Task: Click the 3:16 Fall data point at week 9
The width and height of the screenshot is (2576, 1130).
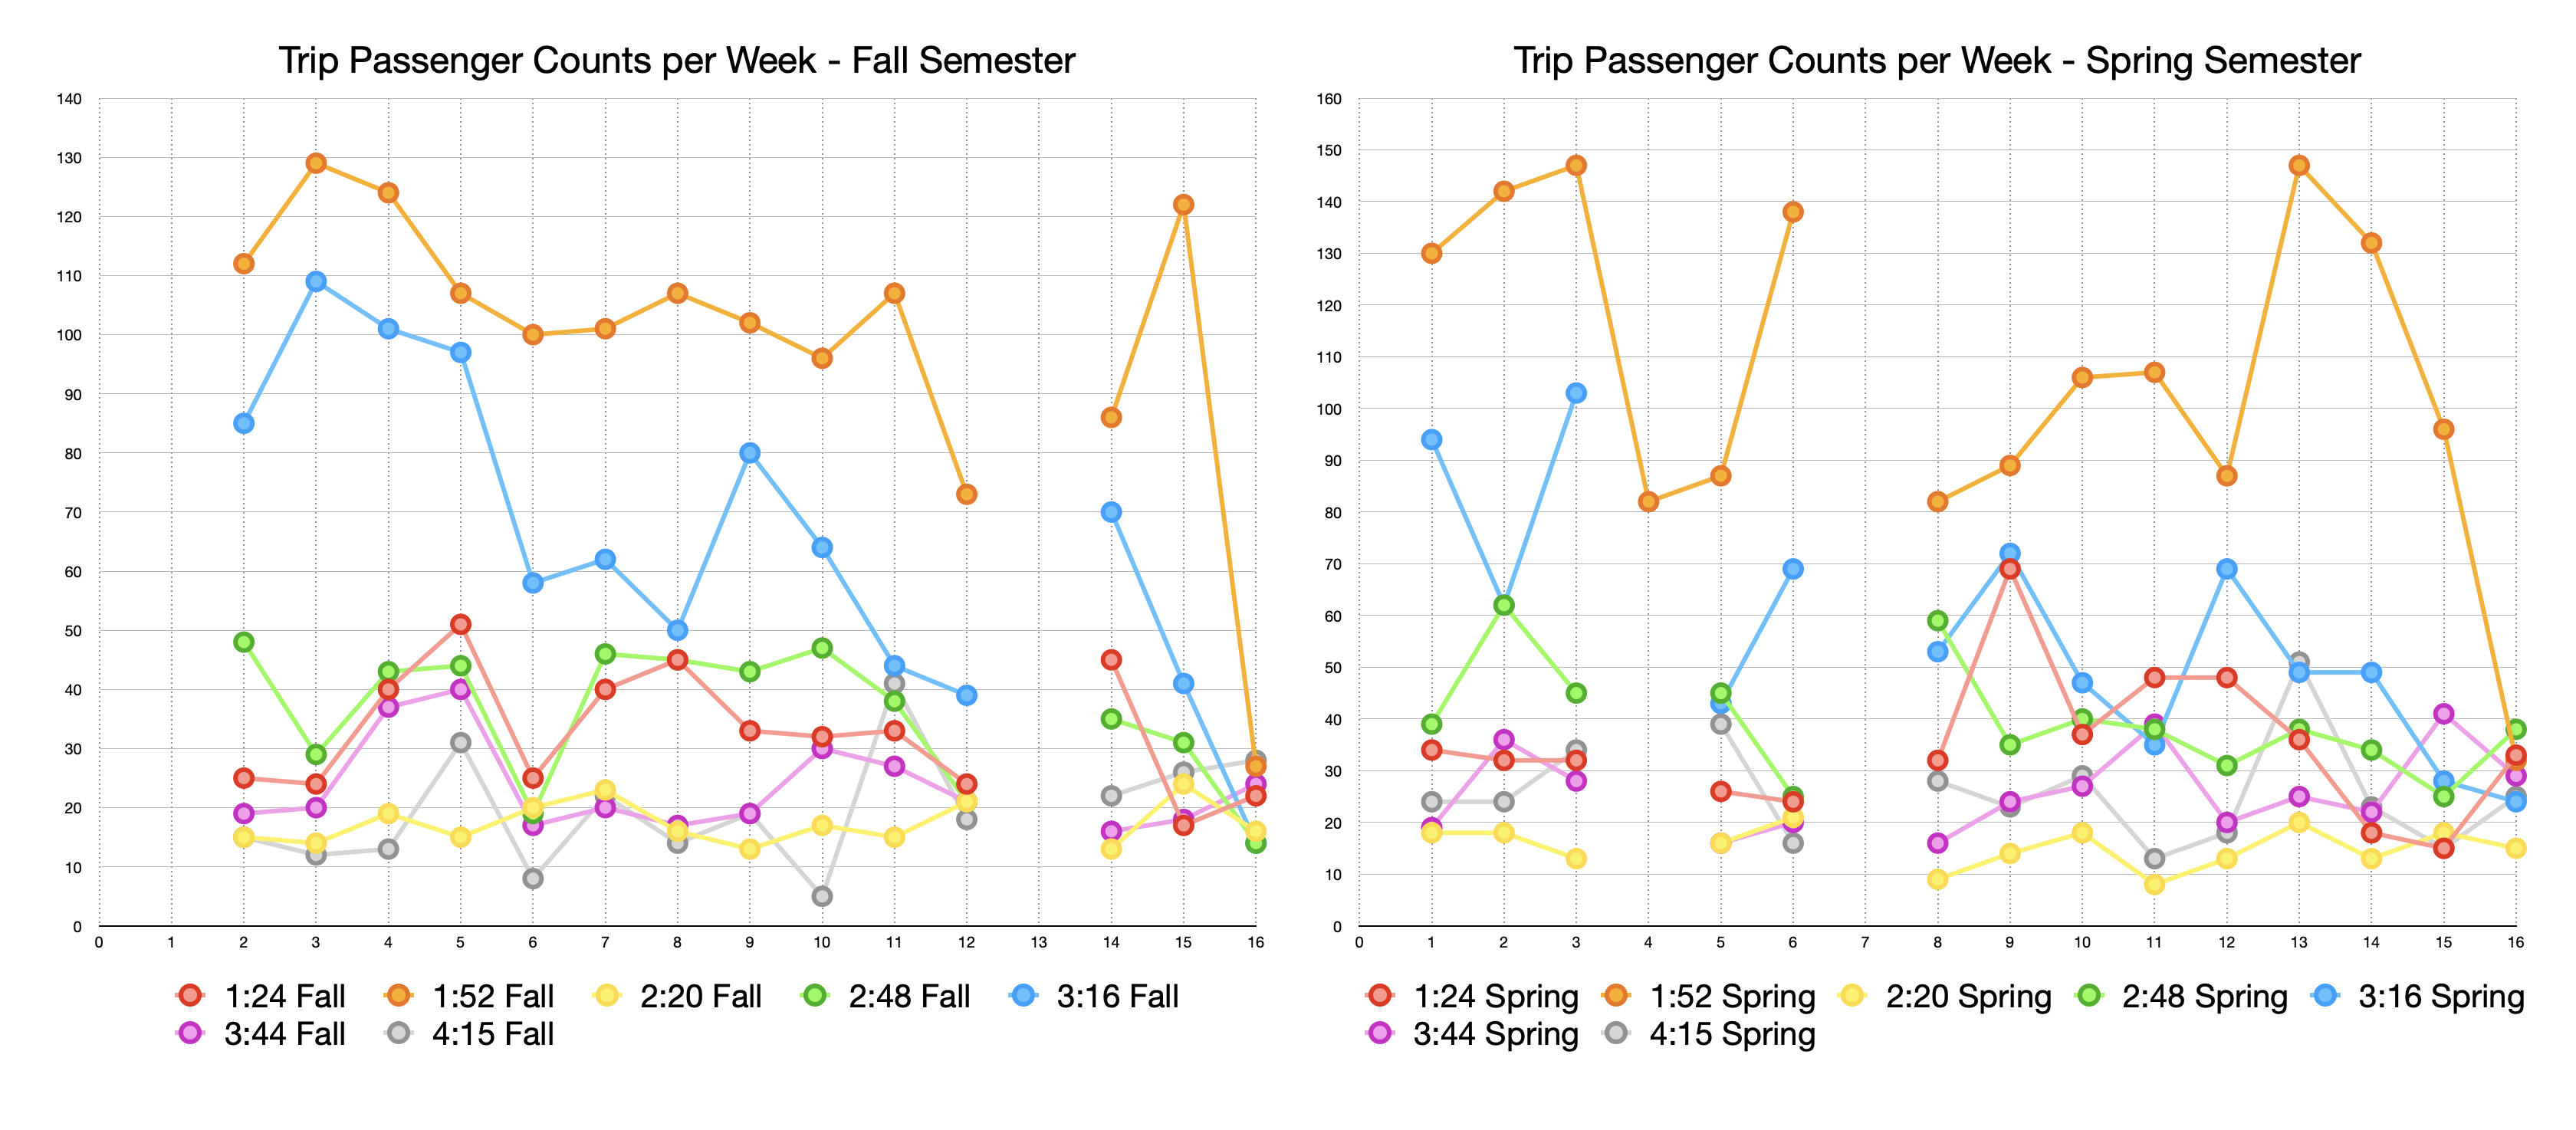Action: point(749,453)
